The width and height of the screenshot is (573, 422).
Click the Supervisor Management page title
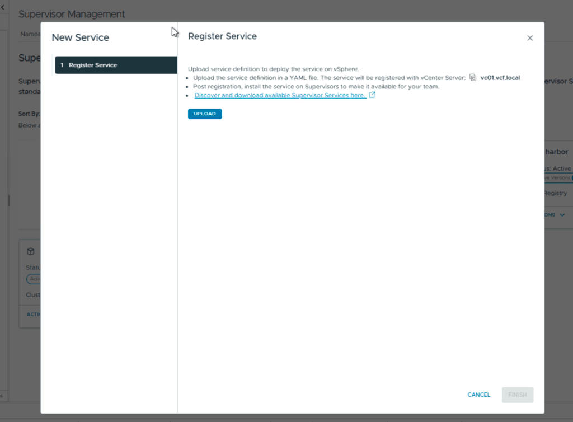pos(72,14)
